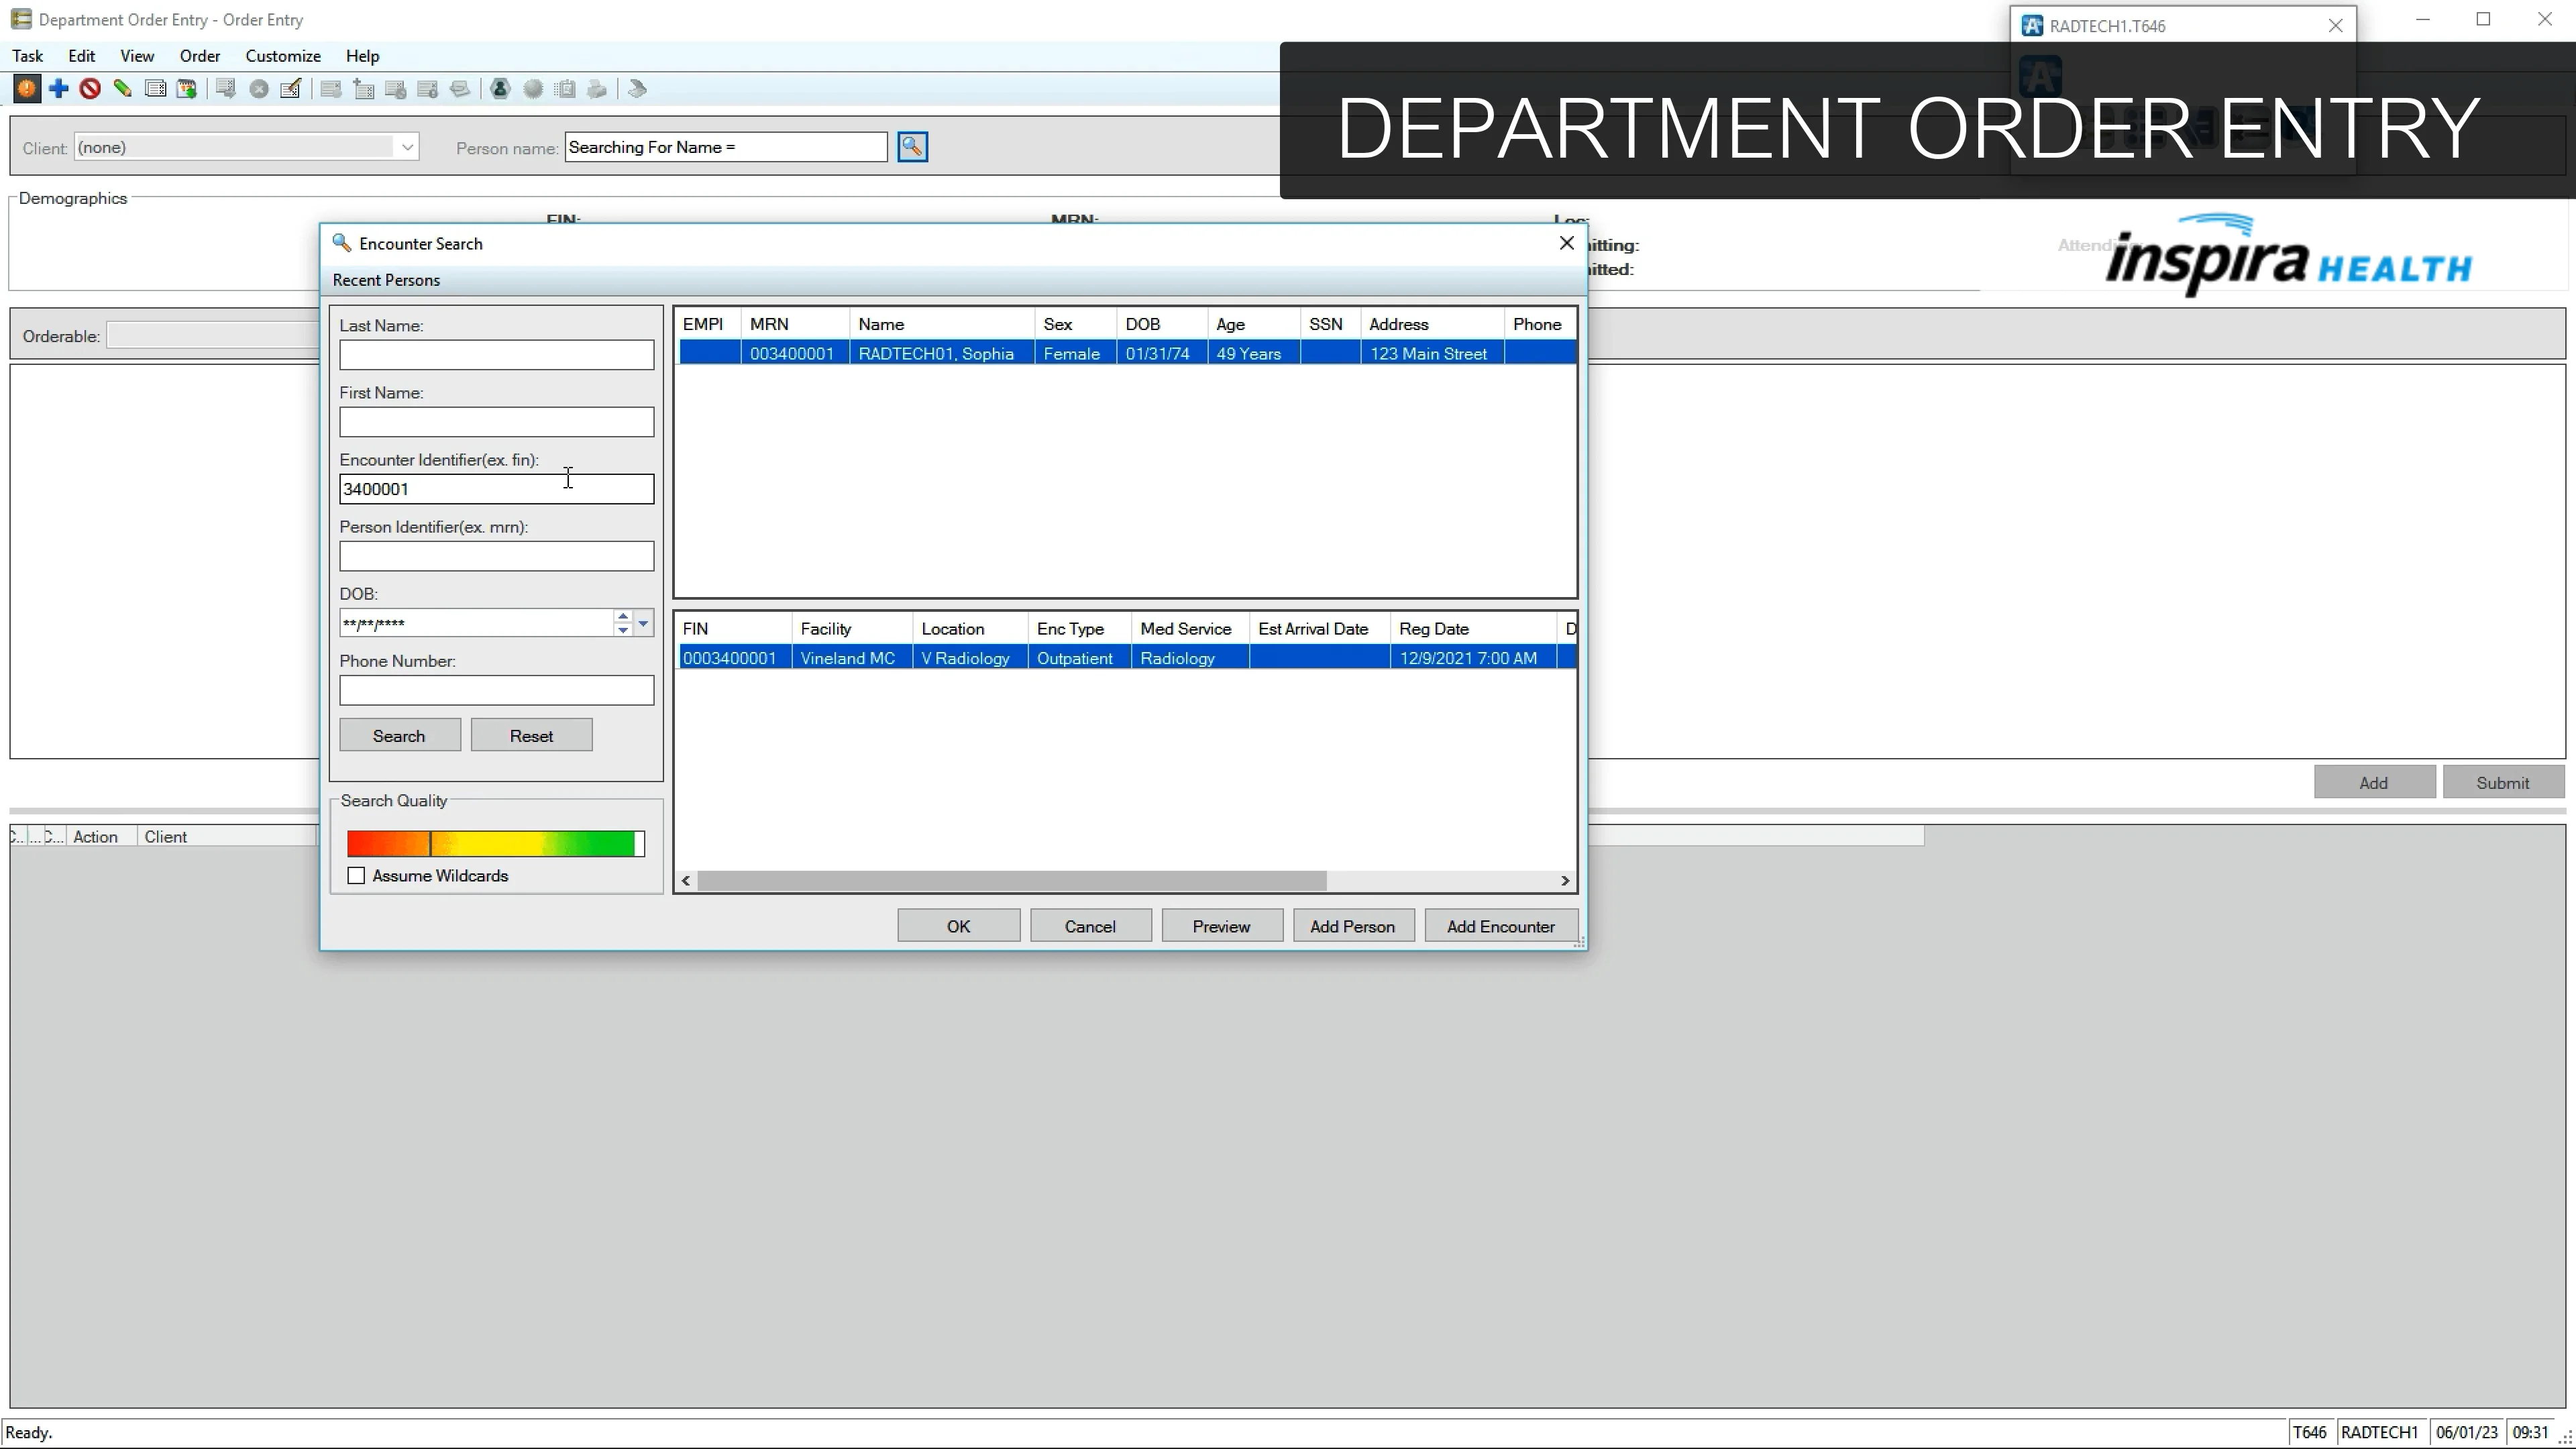Select the blue Add Order plus icon
2576x1449 pixels.
[58, 89]
